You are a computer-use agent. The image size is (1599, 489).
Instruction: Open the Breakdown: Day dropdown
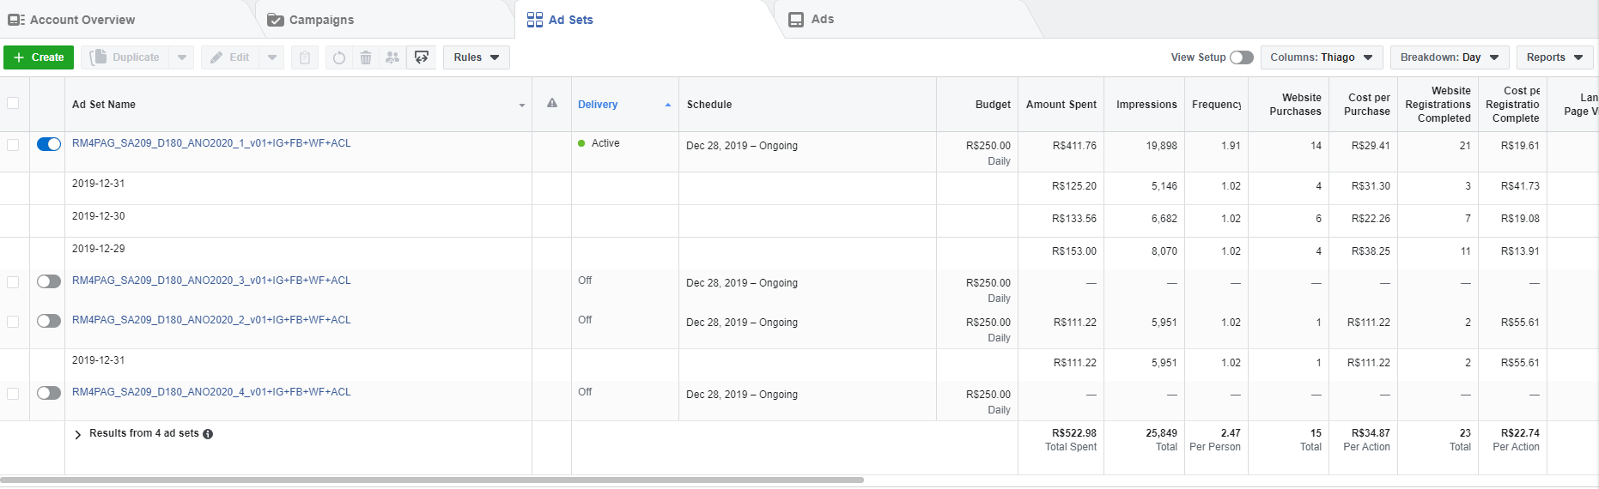pos(1449,57)
